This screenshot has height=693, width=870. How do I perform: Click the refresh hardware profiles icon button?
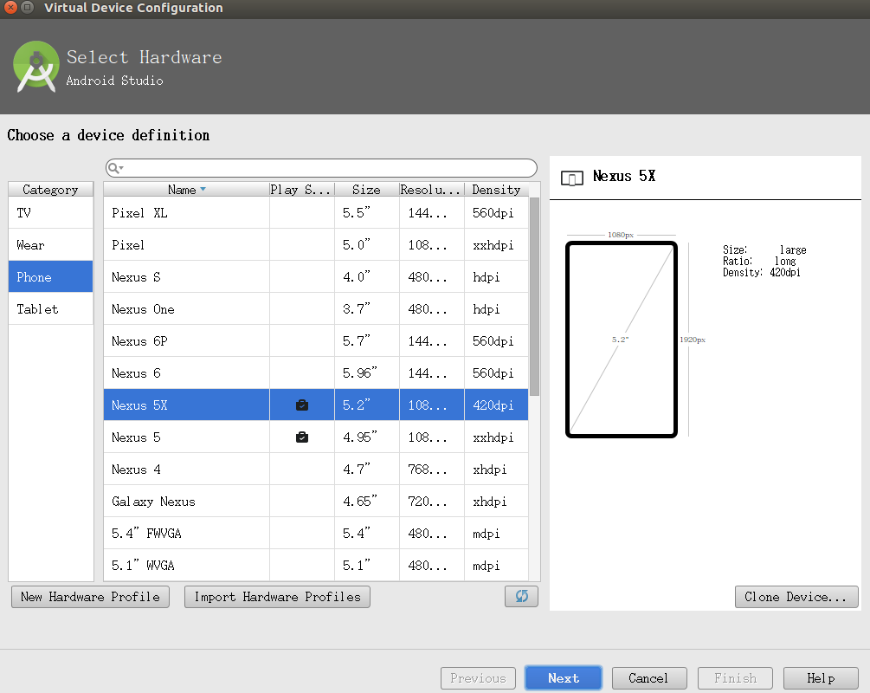(x=521, y=596)
